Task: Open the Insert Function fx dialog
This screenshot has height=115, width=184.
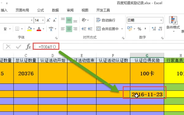Action: pos(28,47)
